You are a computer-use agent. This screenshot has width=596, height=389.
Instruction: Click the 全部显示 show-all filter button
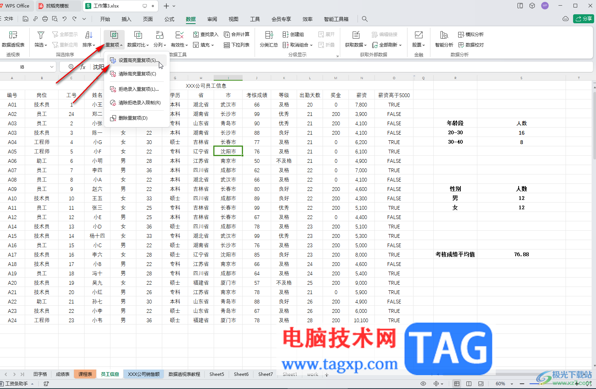[65, 35]
